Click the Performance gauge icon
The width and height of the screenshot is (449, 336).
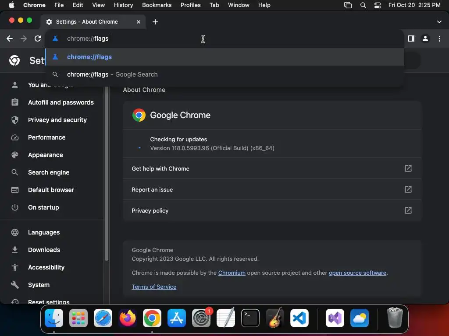(x=14, y=137)
